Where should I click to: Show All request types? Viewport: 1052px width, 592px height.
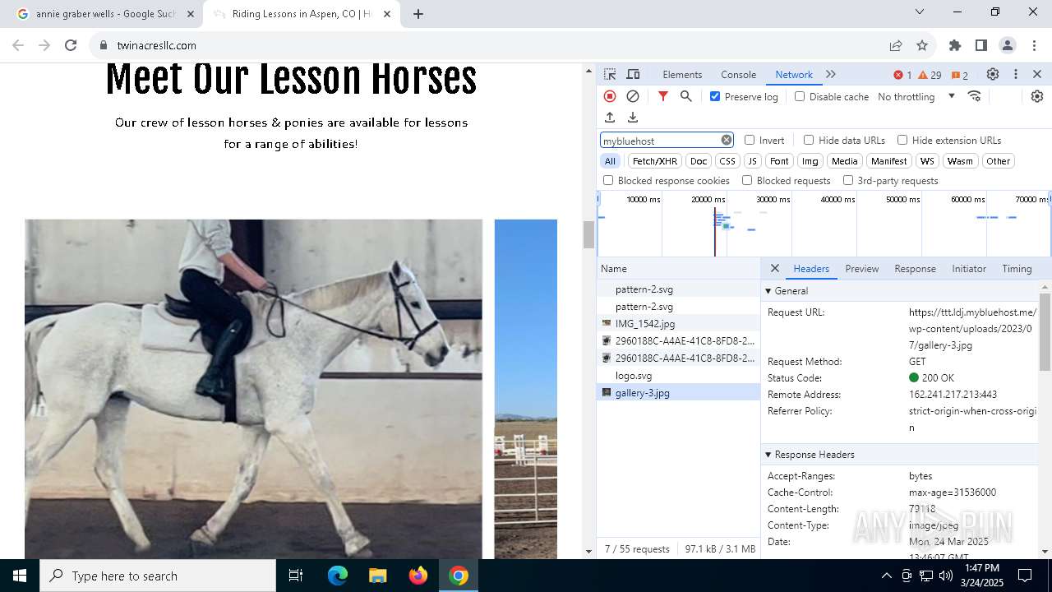(610, 161)
